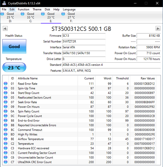Click raw value 0000000002C9

click(145, 116)
